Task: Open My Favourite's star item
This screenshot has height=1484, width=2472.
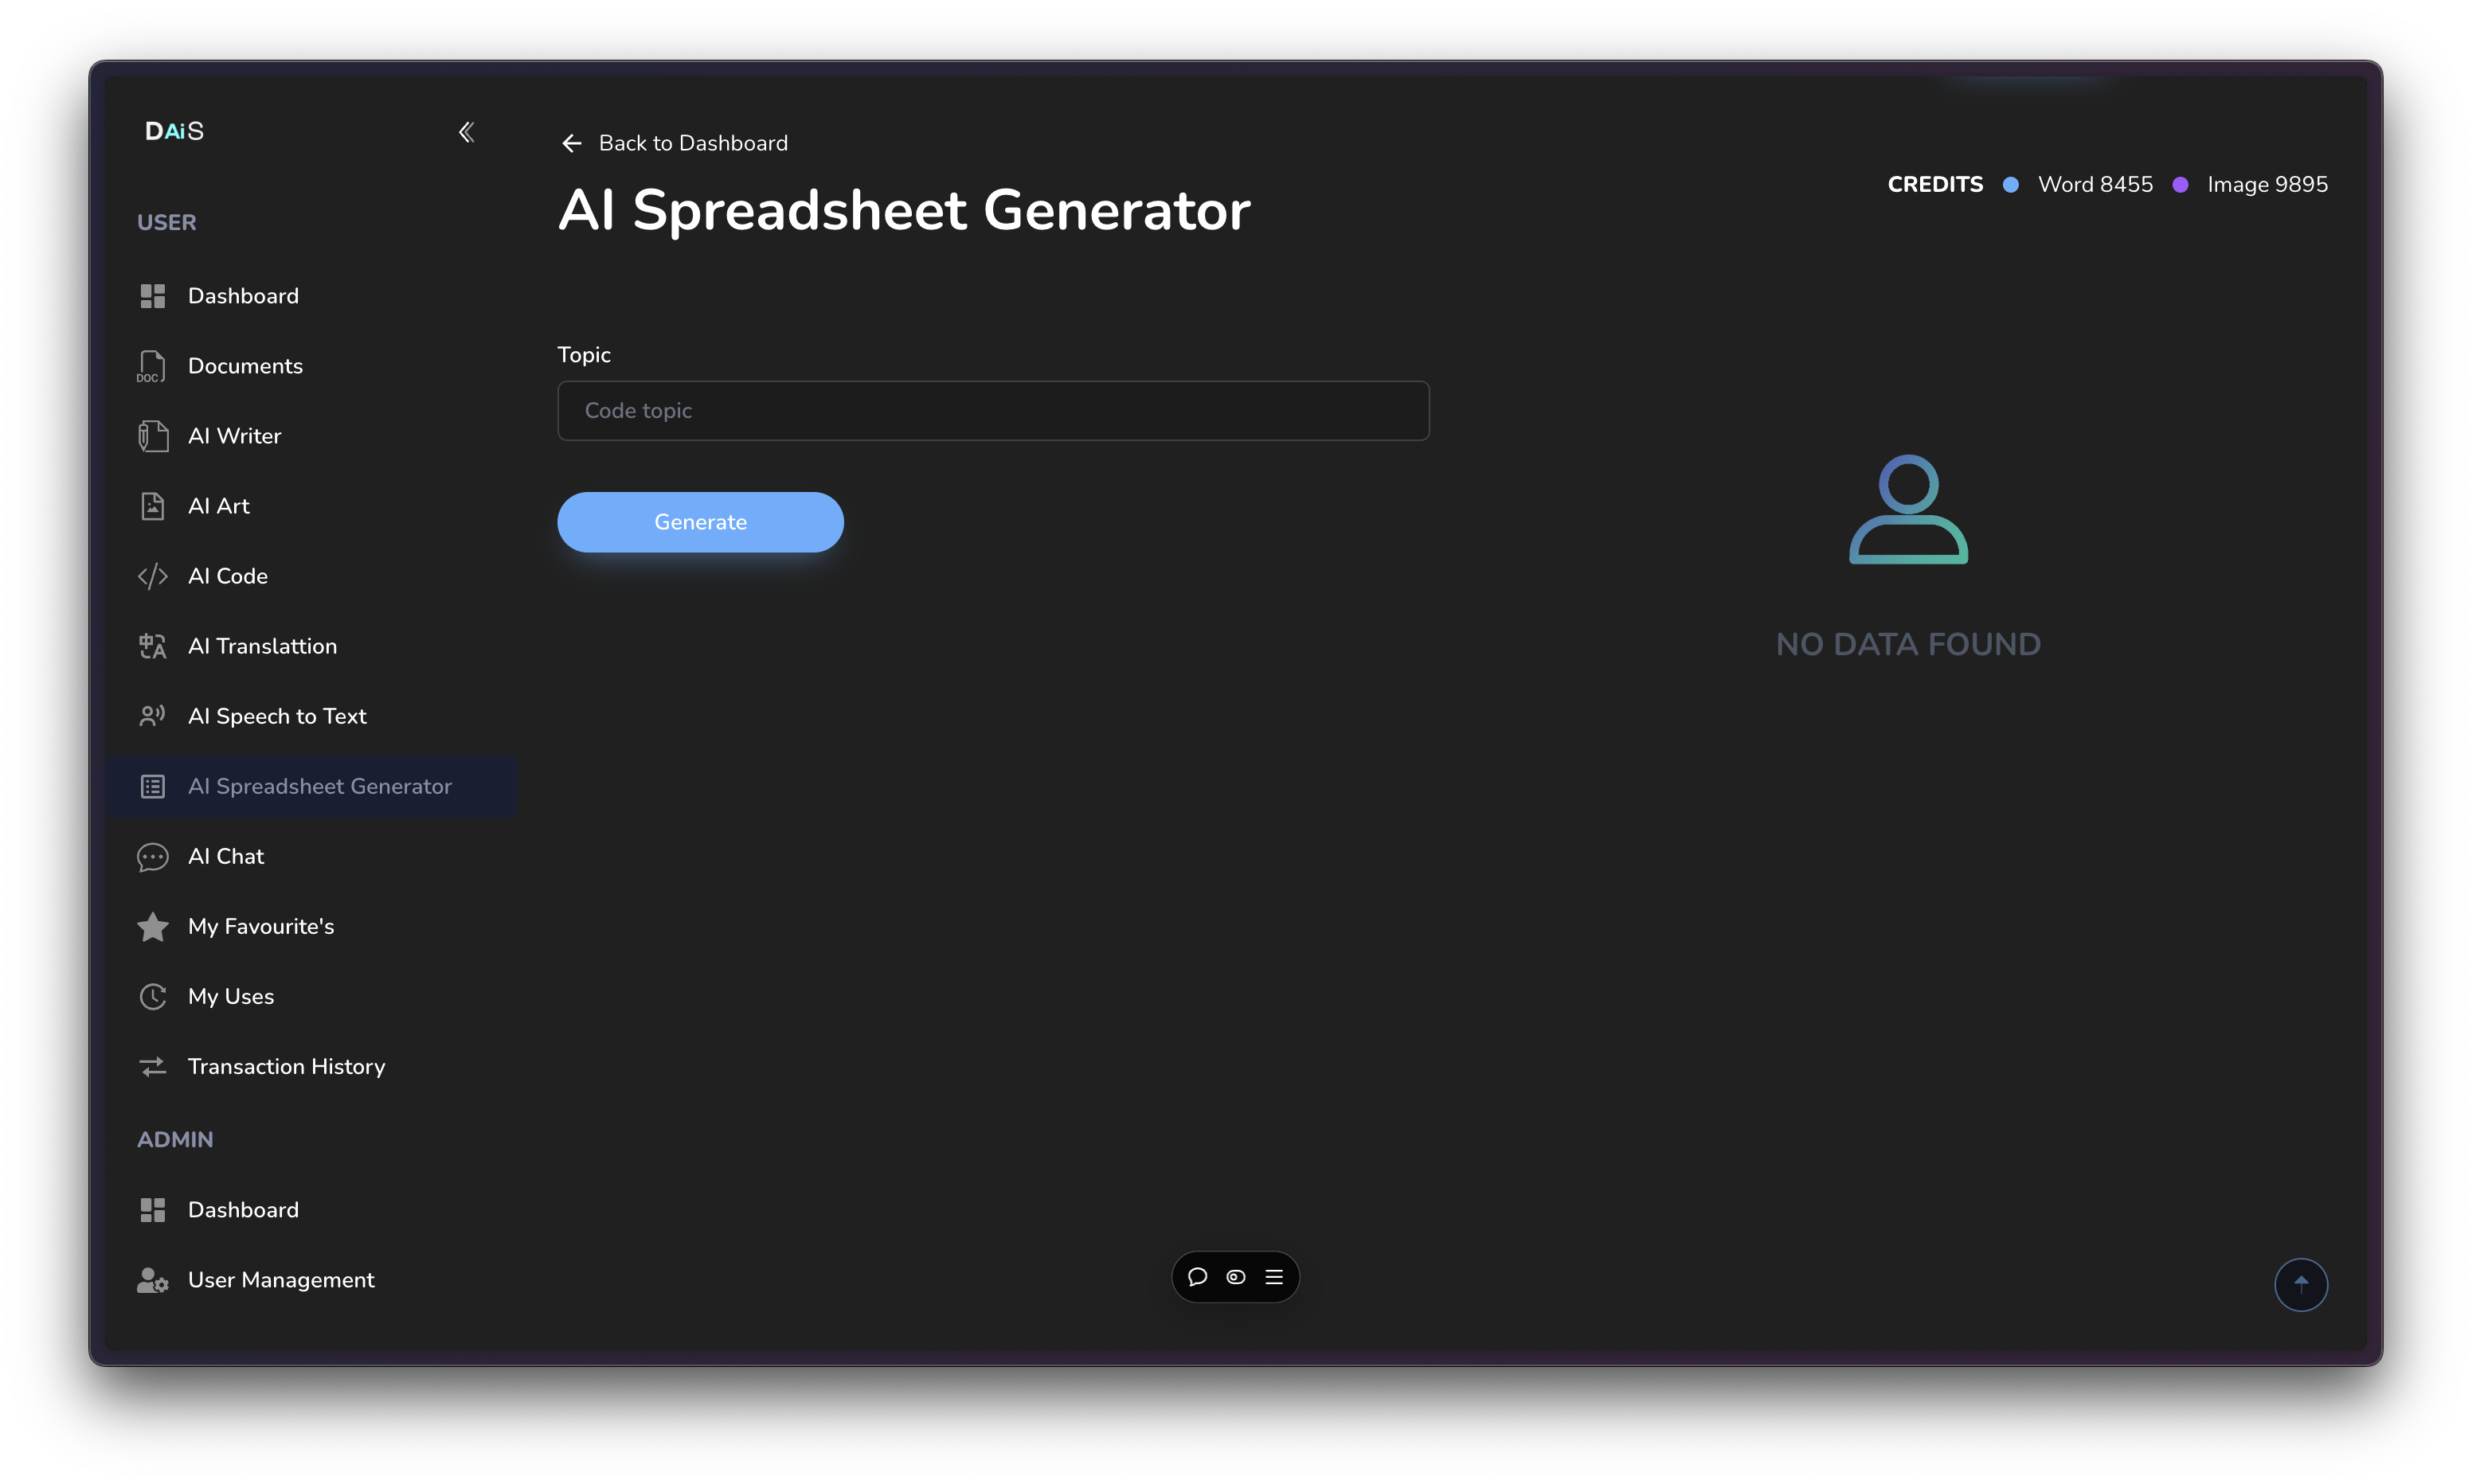Action: [x=260, y=926]
